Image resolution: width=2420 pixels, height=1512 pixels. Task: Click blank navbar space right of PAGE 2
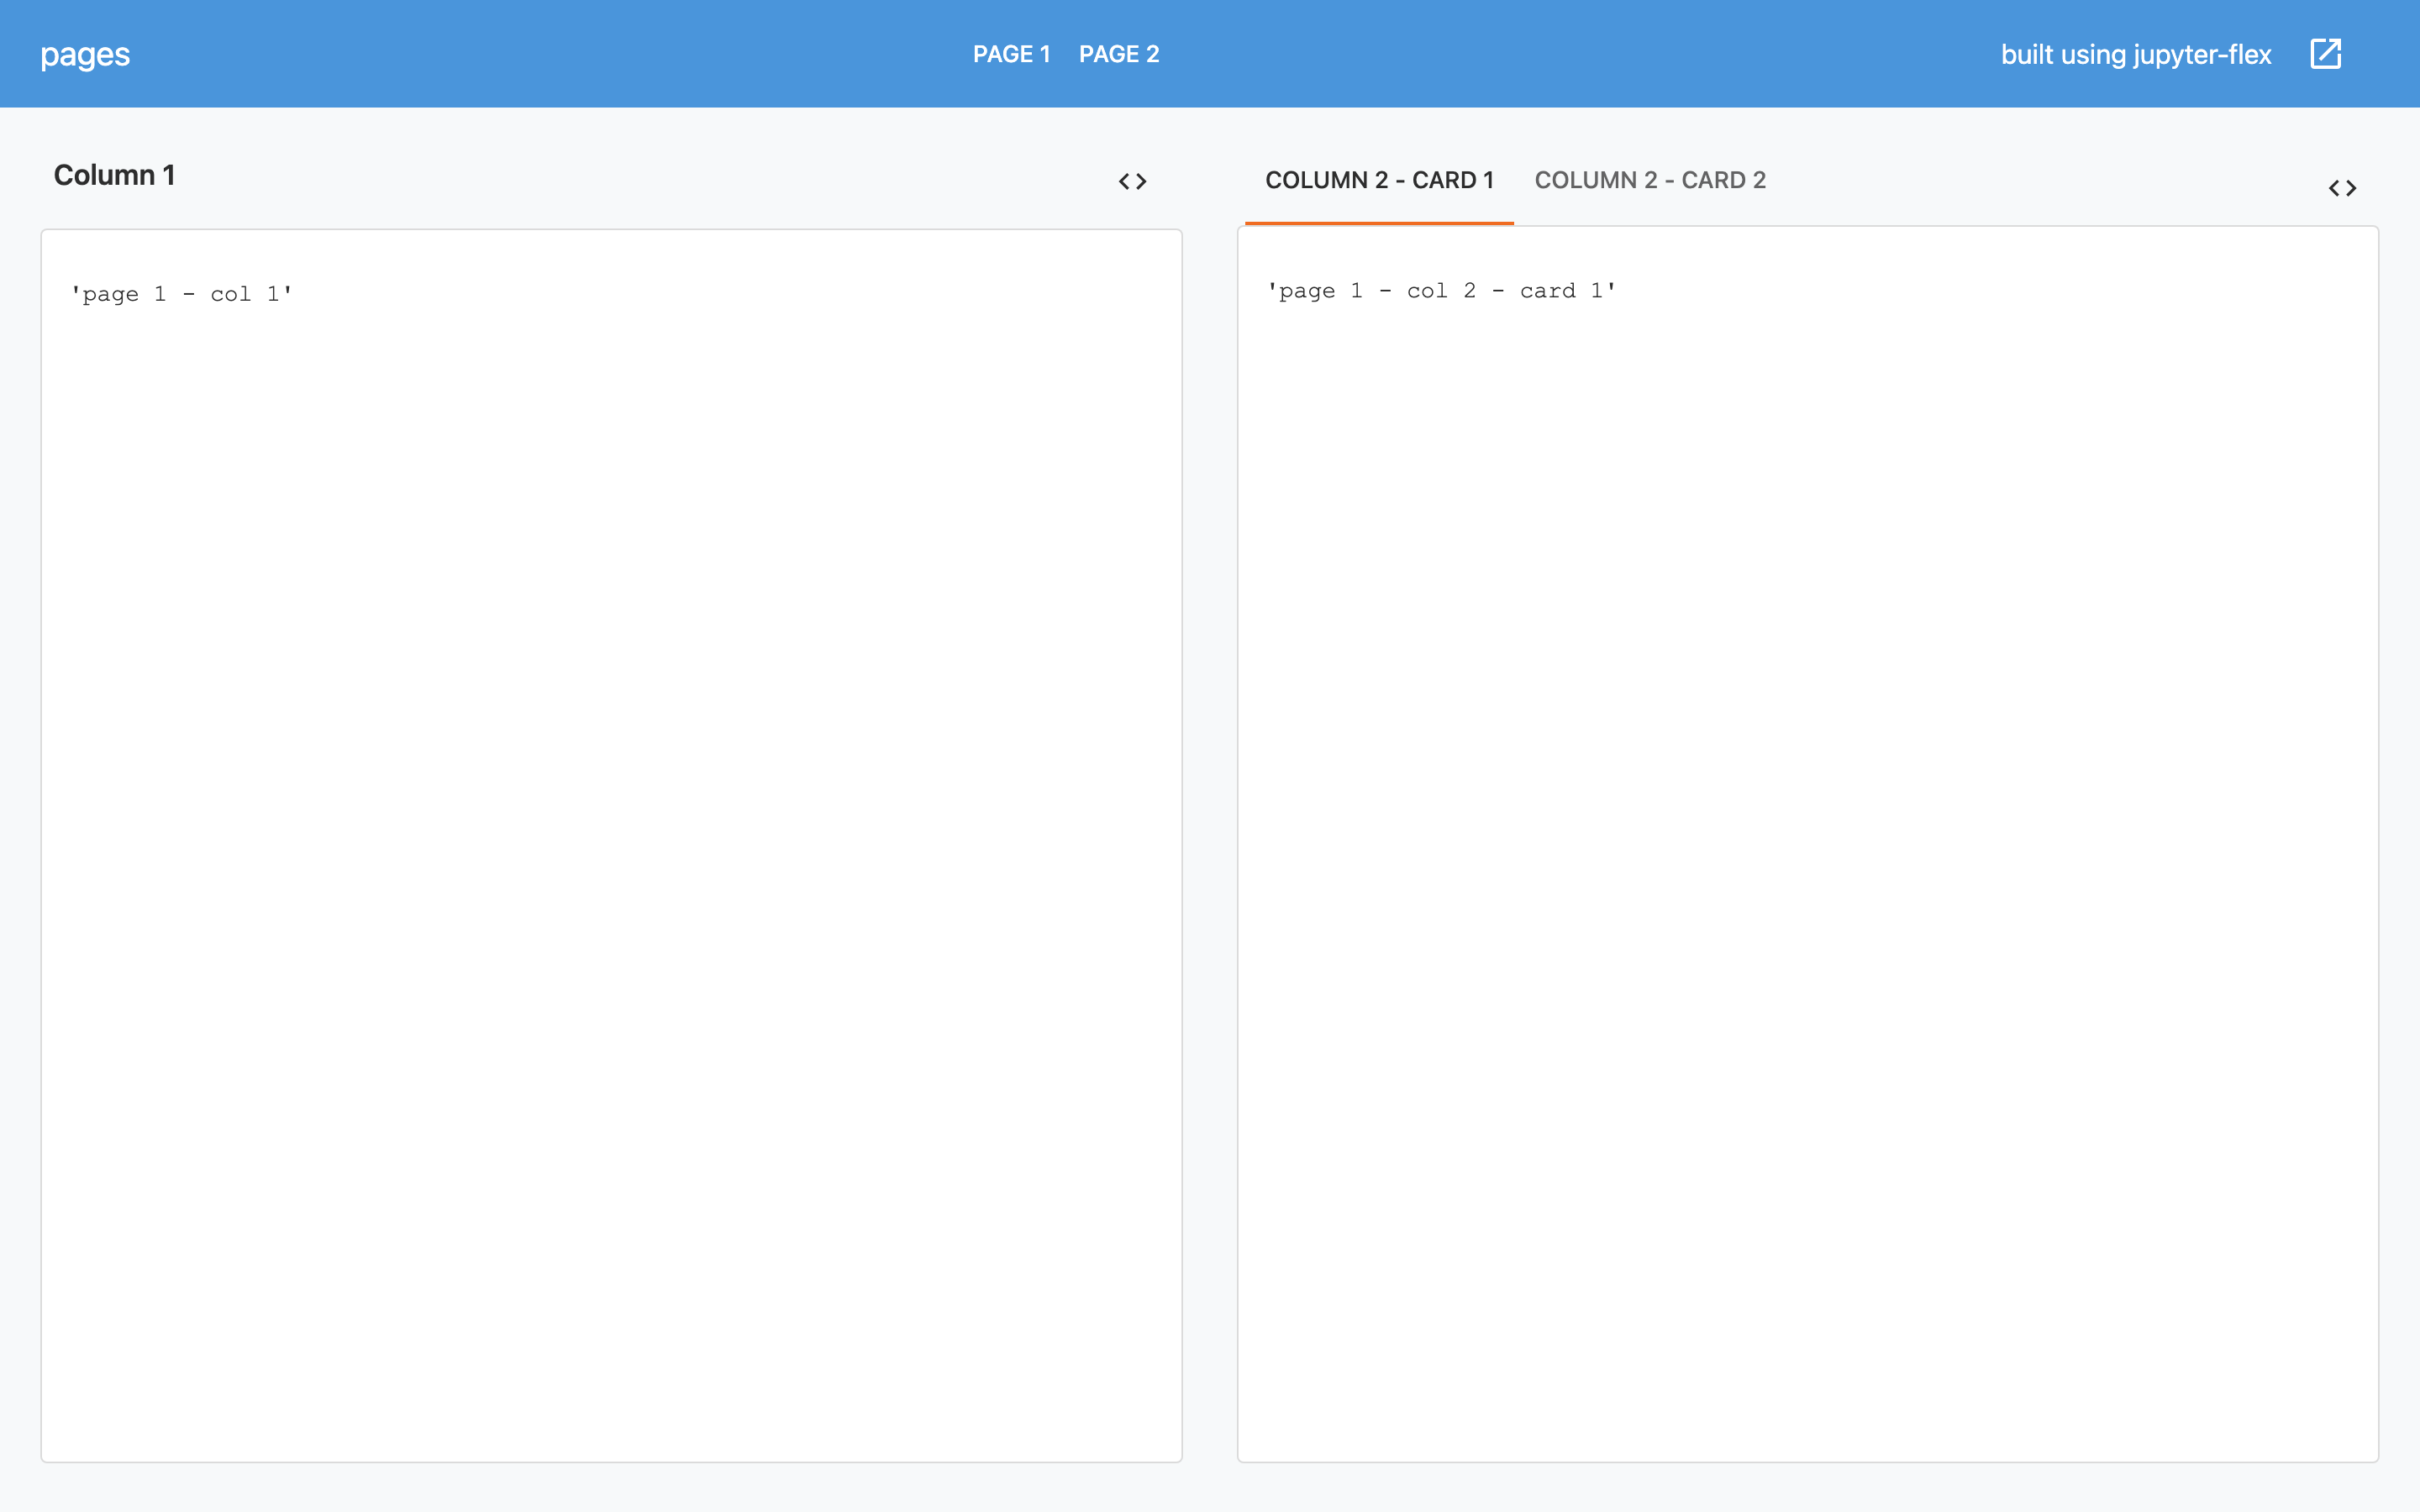1580,54
